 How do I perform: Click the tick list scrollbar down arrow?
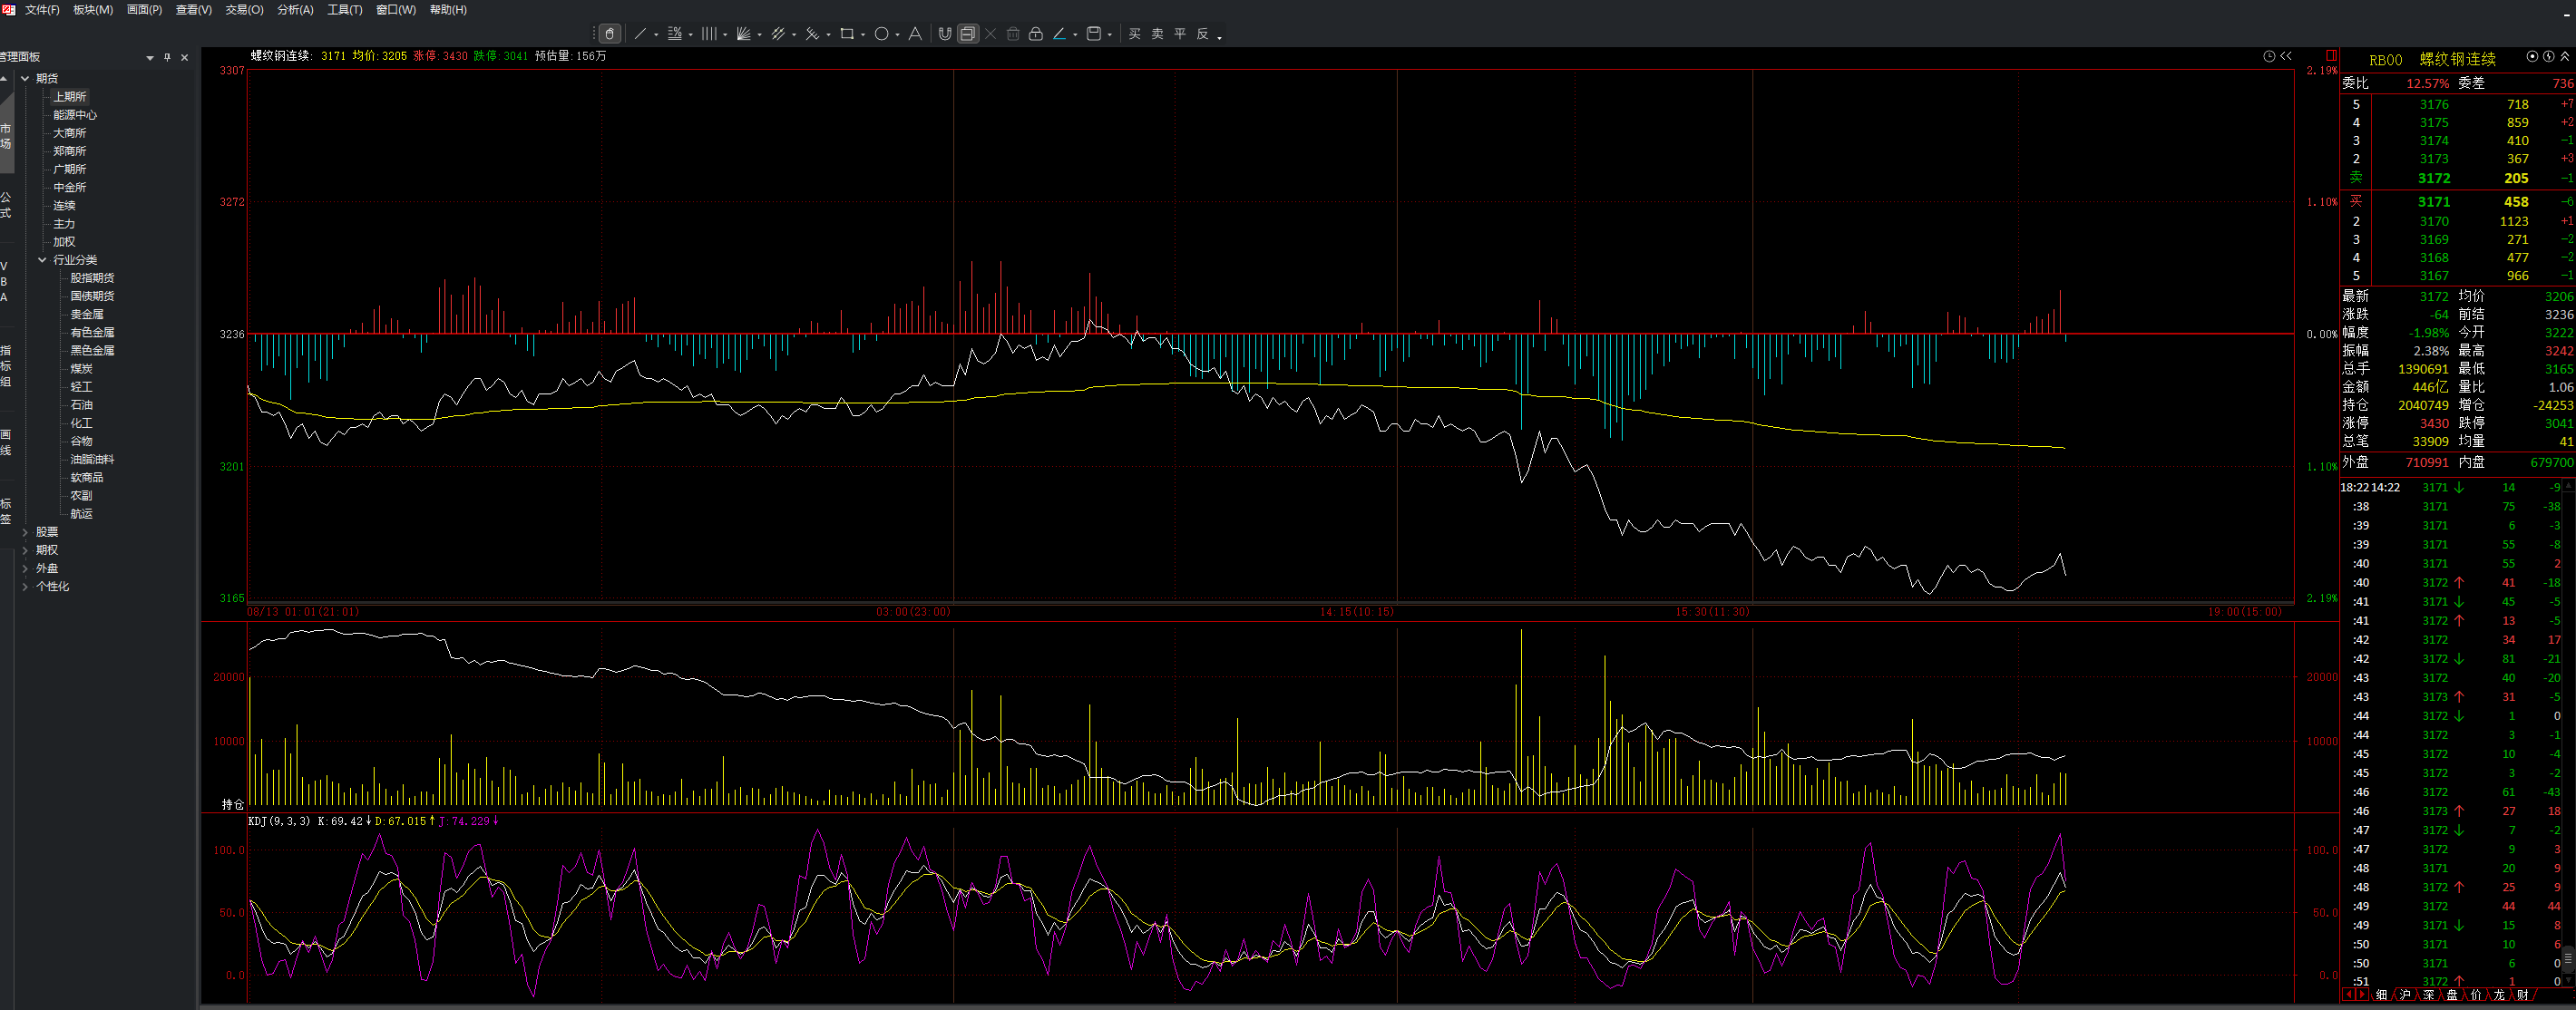2568,981
